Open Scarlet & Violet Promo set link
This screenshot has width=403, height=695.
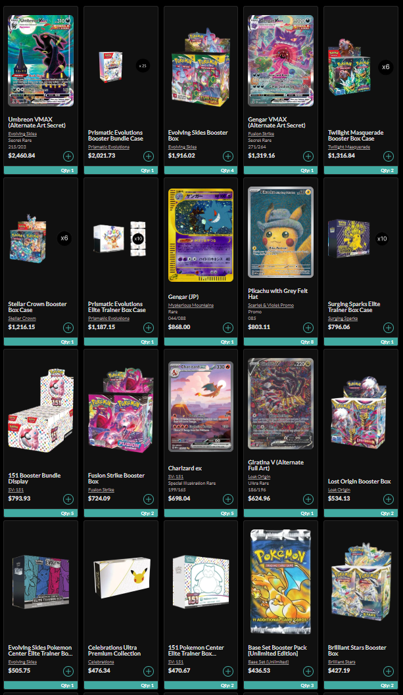[271, 305]
